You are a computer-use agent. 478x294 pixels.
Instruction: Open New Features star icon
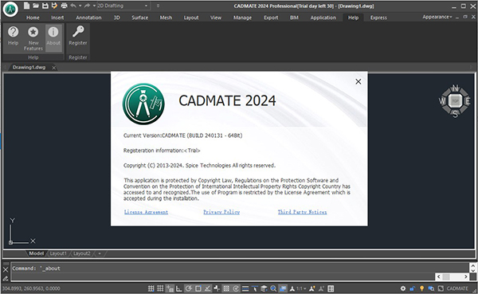point(33,38)
